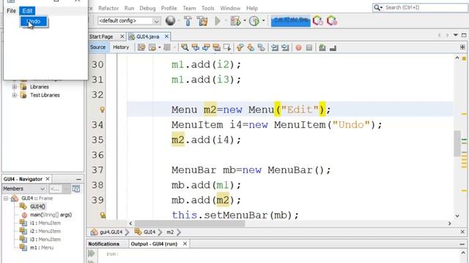Open the Run menu in NetBeans
The image size is (469, 263).
click(x=129, y=8)
